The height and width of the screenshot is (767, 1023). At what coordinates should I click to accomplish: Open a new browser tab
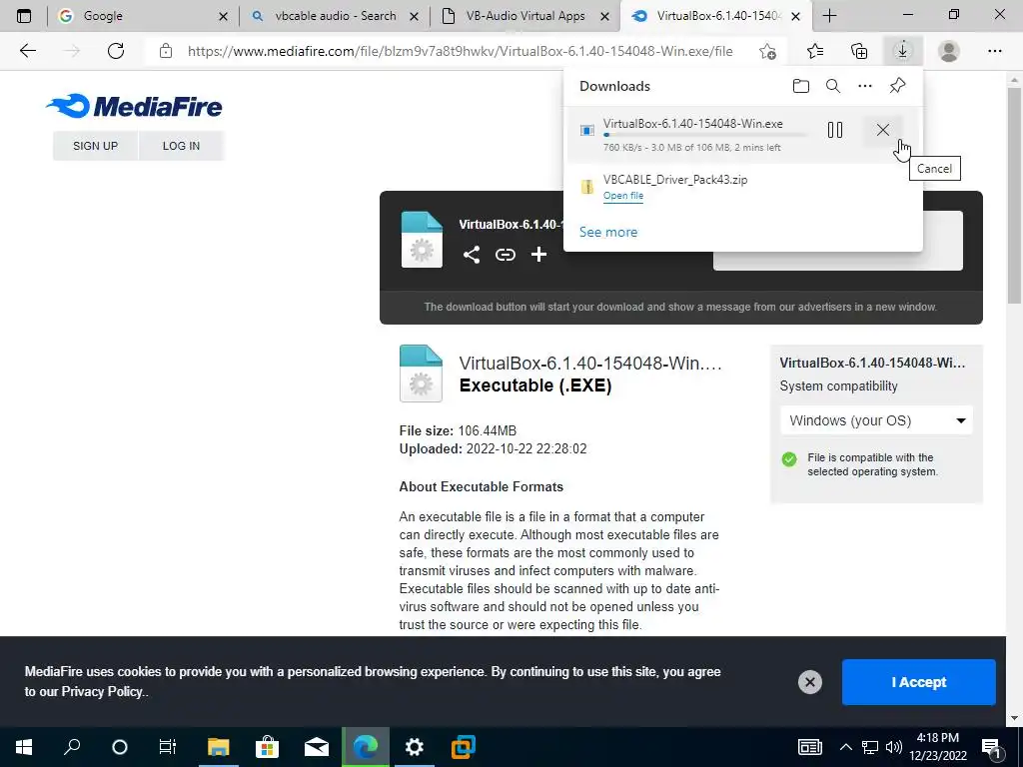click(830, 16)
